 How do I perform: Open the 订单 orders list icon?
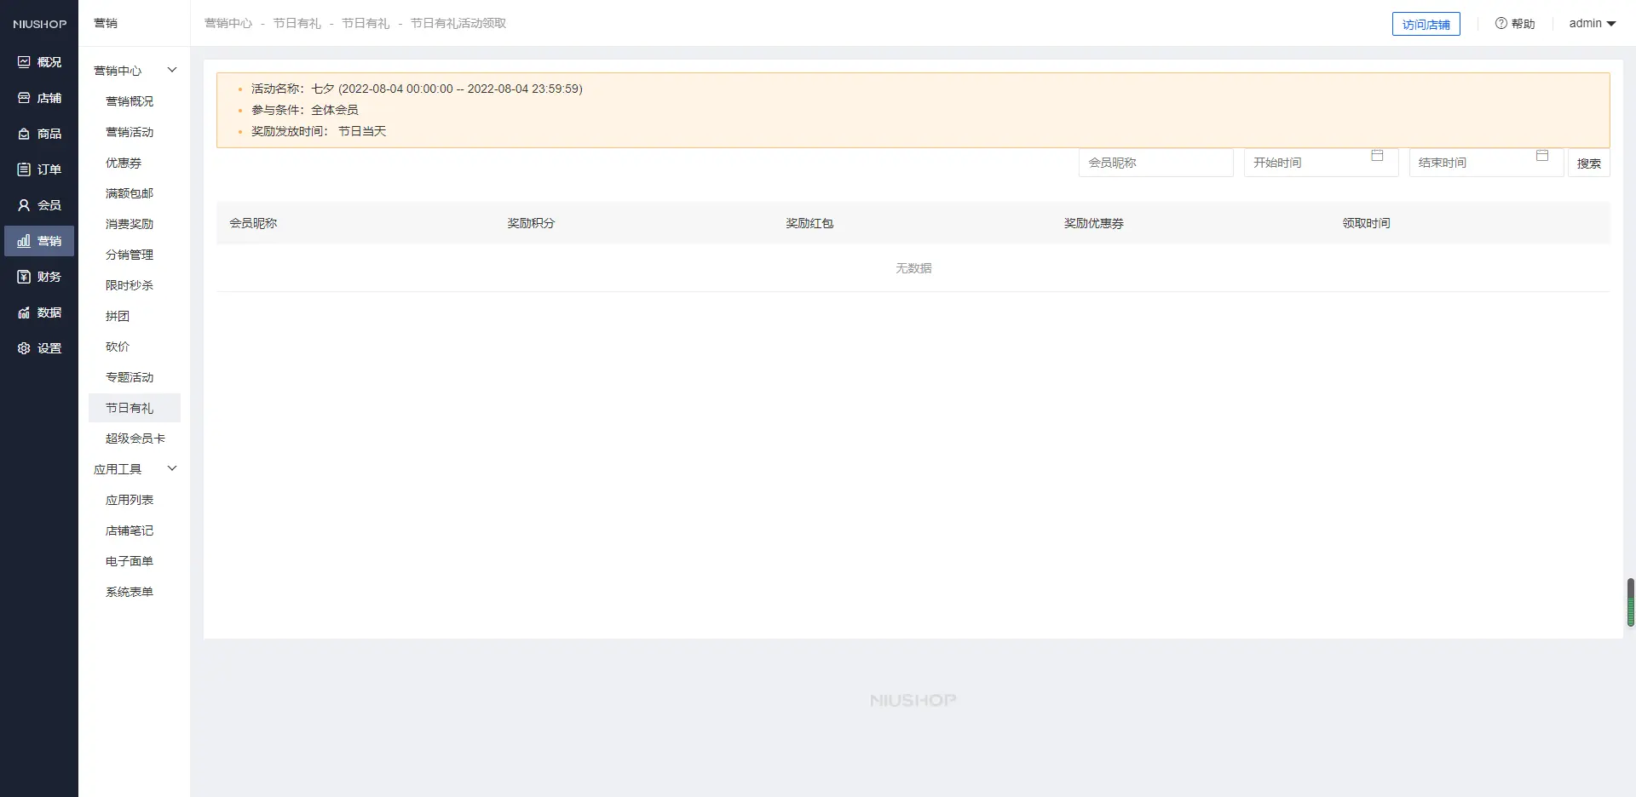coord(24,169)
